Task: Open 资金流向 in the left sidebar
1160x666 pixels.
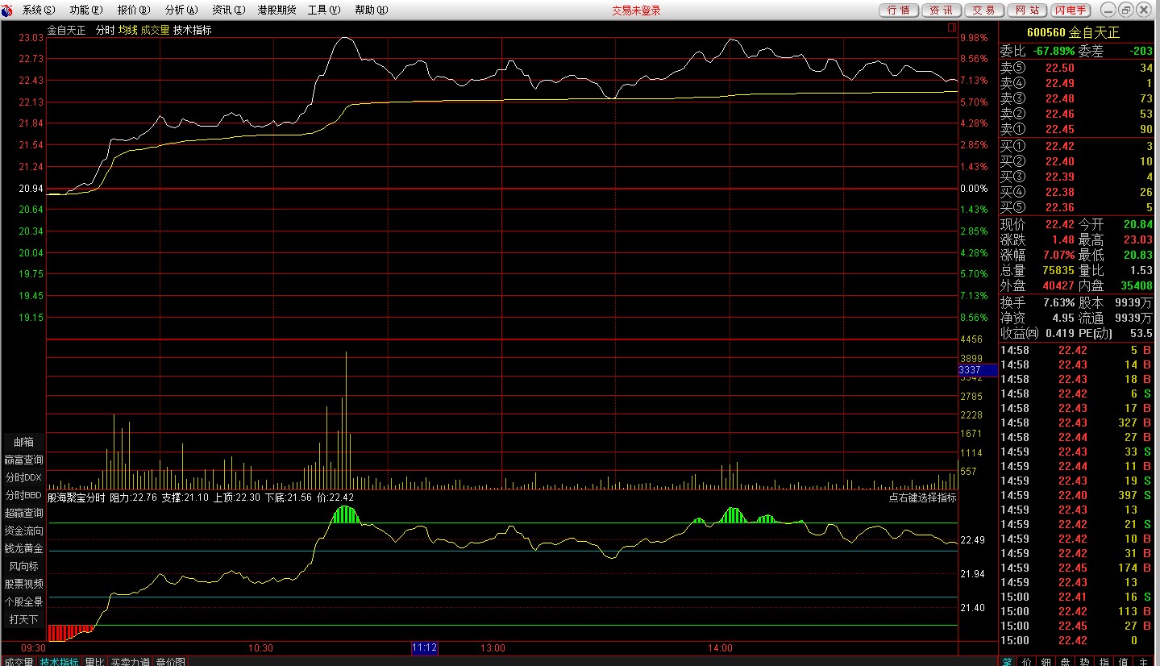Action: pos(24,531)
